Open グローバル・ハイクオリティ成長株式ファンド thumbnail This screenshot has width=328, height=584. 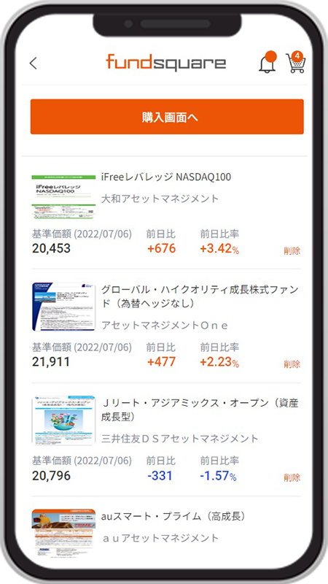coord(63,307)
